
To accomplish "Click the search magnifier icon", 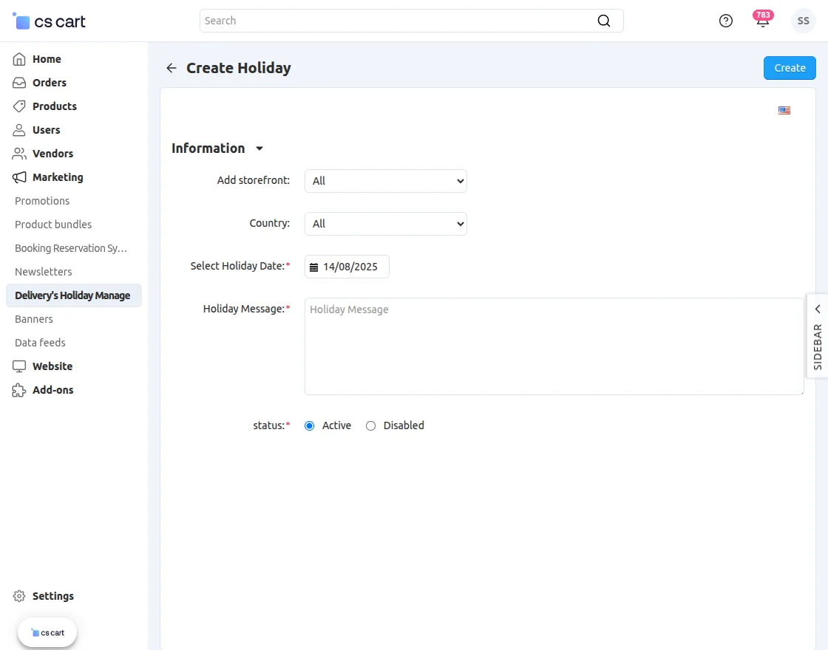I will 604,21.
